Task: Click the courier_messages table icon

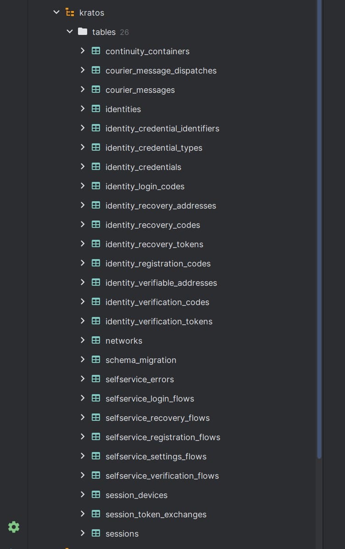Action: click(x=96, y=90)
